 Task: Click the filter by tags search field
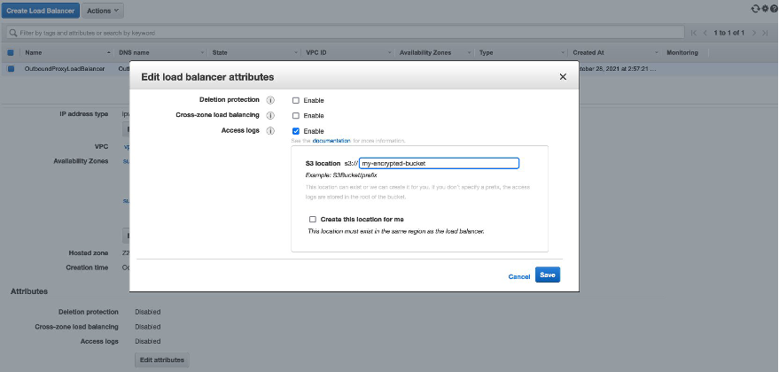[346, 33]
